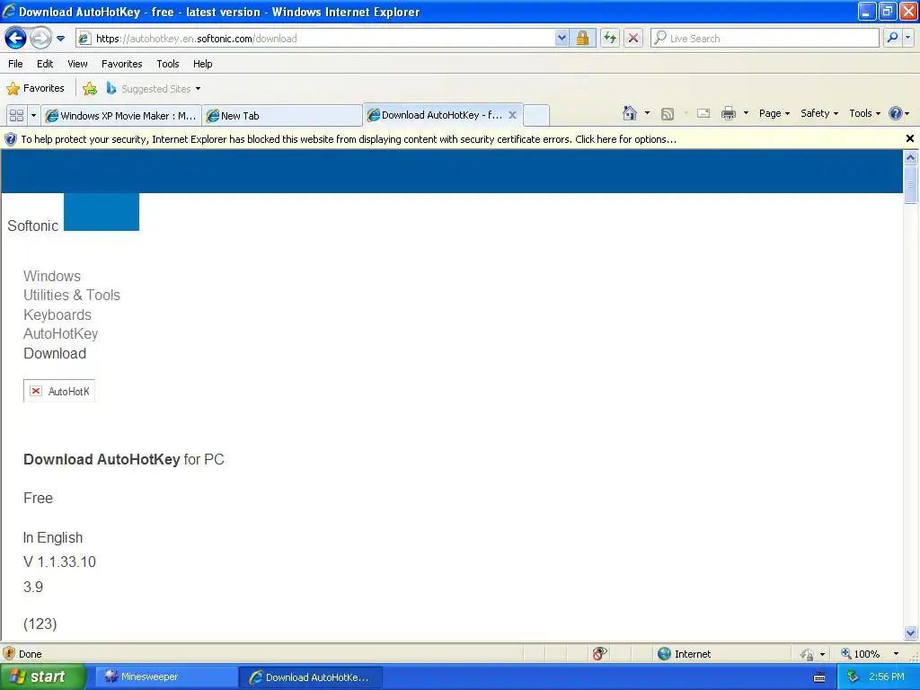Open the Windows start button
Image resolution: width=920 pixels, height=690 pixels.
[43, 677]
